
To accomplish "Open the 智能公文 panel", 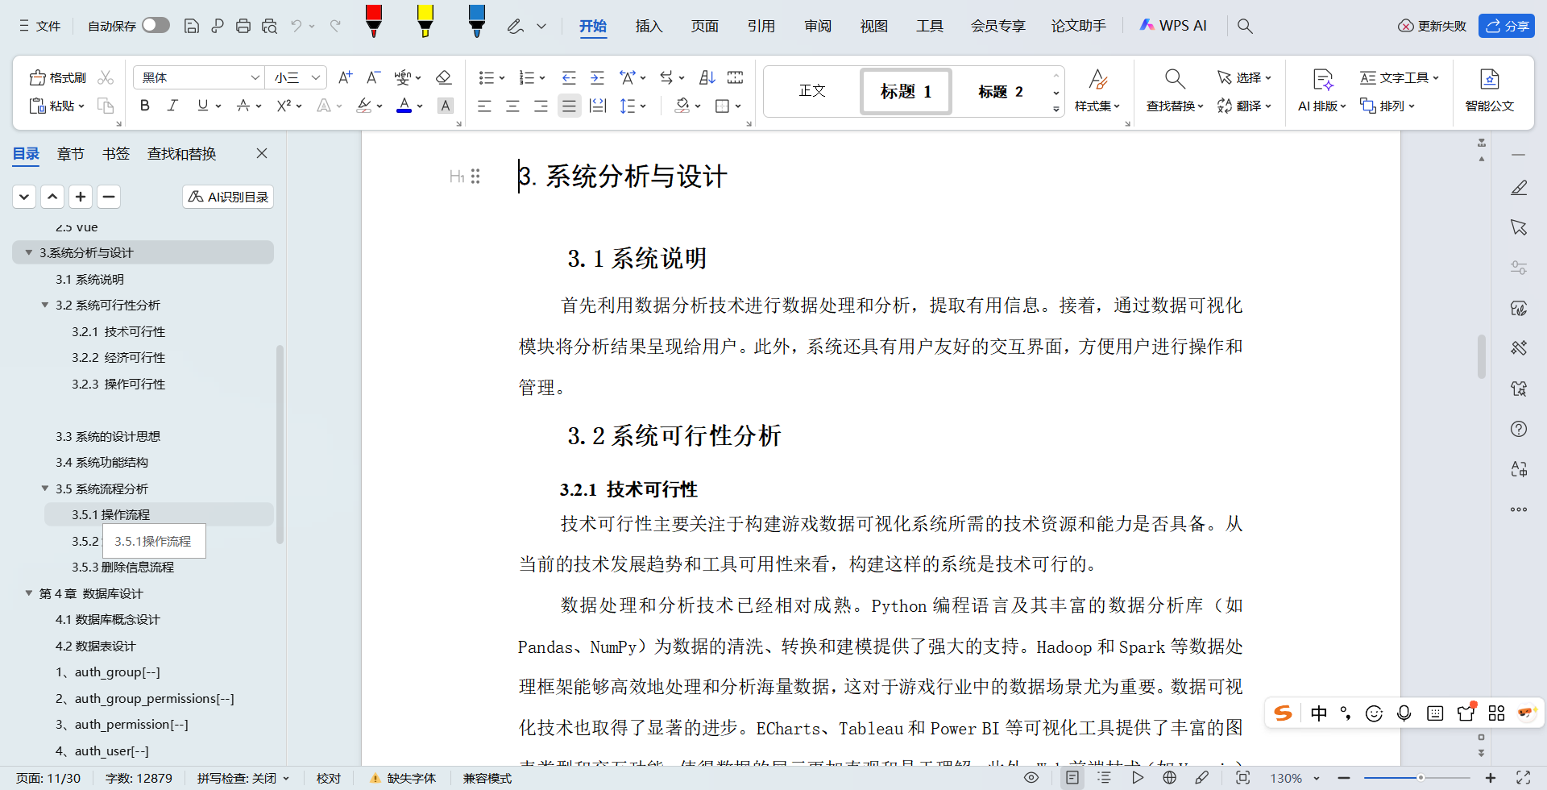I will pos(1490,91).
